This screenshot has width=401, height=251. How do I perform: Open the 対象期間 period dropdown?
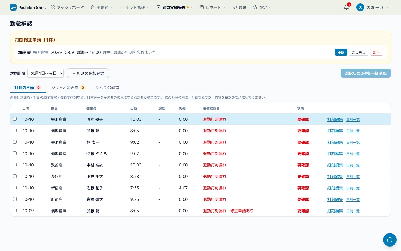[x=46, y=73]
